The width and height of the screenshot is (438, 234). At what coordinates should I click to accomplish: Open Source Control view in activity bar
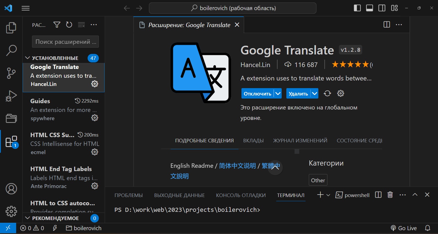11,73
